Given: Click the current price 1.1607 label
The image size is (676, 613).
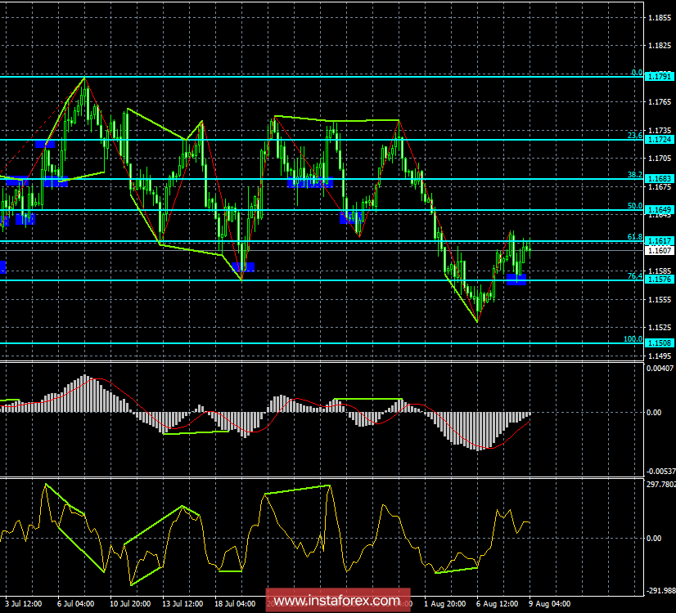Looking at the screenshot, I should pos(659,251).
